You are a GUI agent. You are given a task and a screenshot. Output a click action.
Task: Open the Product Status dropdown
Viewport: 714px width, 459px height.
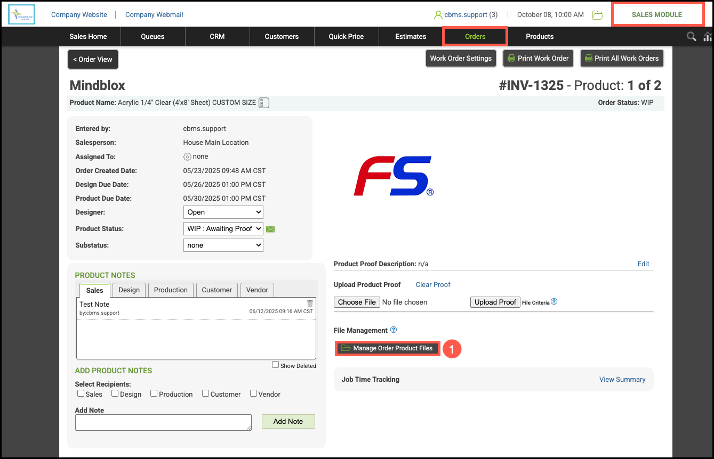tap(223, 228)
